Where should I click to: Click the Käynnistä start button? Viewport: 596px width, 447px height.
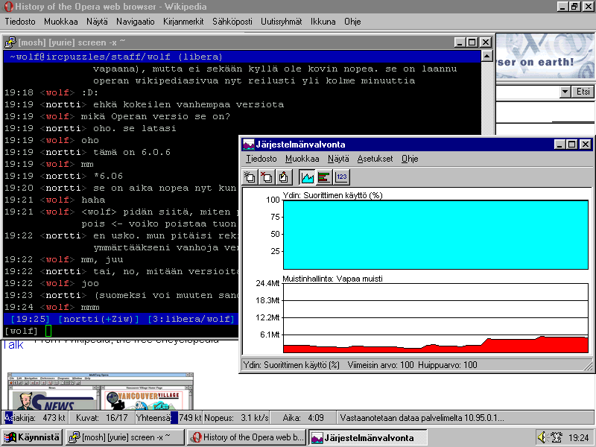[32, 437]
